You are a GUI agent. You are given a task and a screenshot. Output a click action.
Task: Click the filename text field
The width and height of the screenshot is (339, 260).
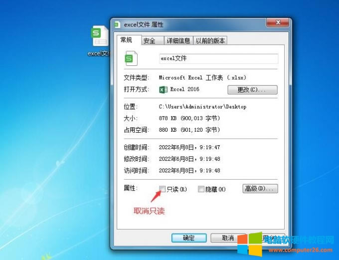click(x=218, y=58)
